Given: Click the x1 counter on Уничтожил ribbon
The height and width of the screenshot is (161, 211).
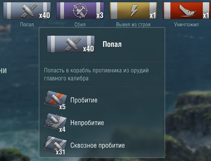Looking at the screenshot, I should pyautogui.click(x=206, y=16).
